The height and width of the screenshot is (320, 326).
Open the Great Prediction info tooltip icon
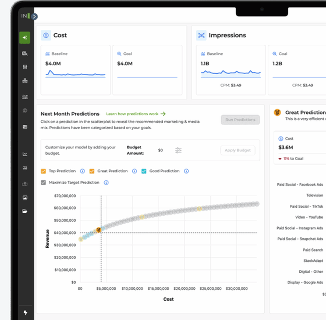point(134,171)
